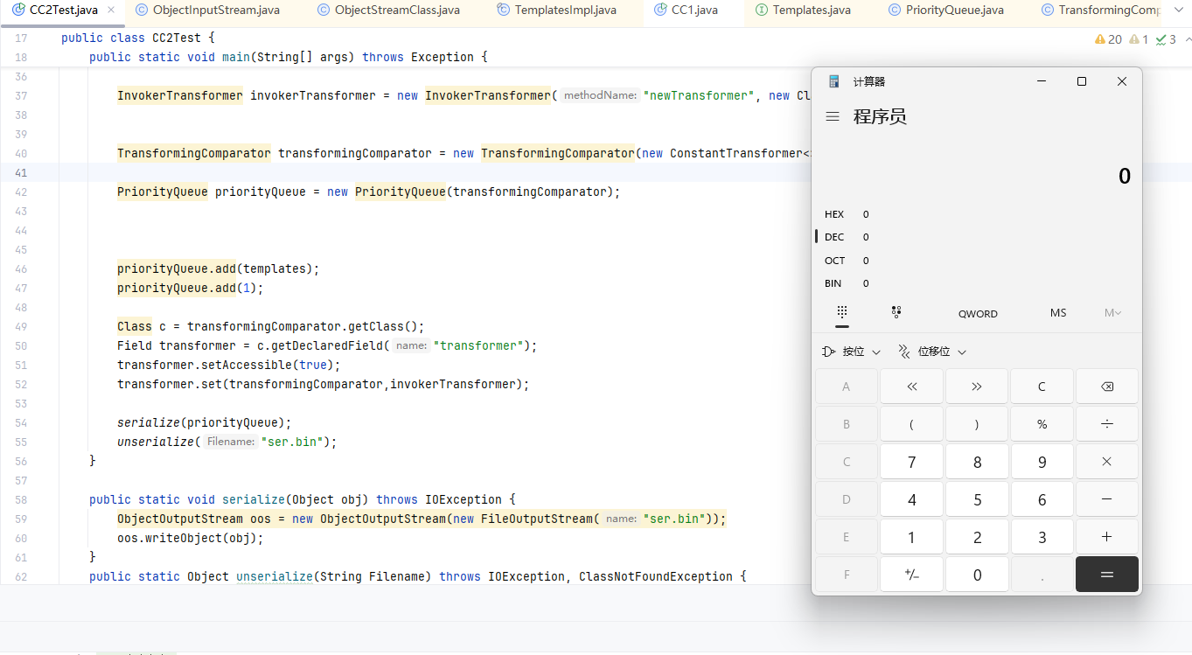Open the CC1.java tab
Screen dimensions: 1192x655
(687, 10)
